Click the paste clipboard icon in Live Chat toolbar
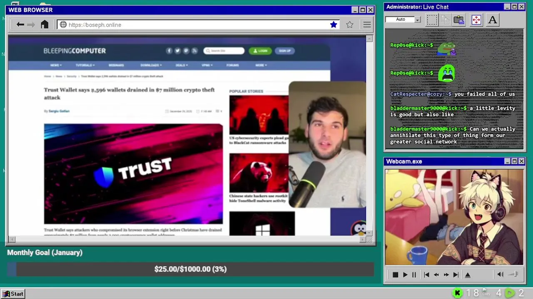The width and height of the screenshot is (533, 299). pyautogui.click(x=459, y=20)
